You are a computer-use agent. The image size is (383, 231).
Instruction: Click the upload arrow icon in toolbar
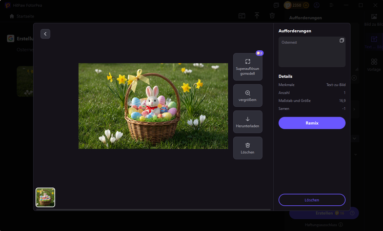[x=257, y=16]
